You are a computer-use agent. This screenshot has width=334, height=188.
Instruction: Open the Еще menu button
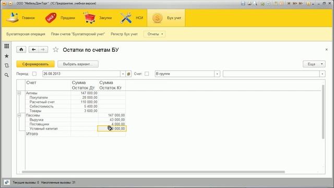[314, 64]
